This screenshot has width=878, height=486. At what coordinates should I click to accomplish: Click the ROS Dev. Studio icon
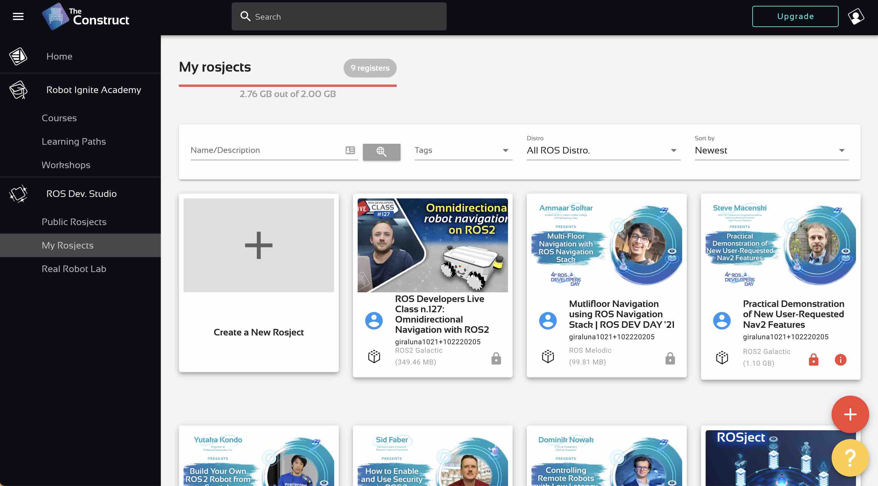coord(18,194)
